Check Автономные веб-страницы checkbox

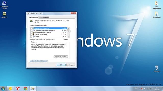coord(31,32)
